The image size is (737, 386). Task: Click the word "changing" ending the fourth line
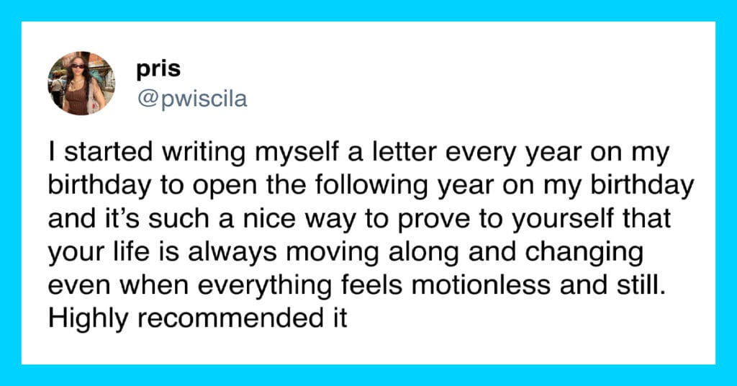[584, 254]
